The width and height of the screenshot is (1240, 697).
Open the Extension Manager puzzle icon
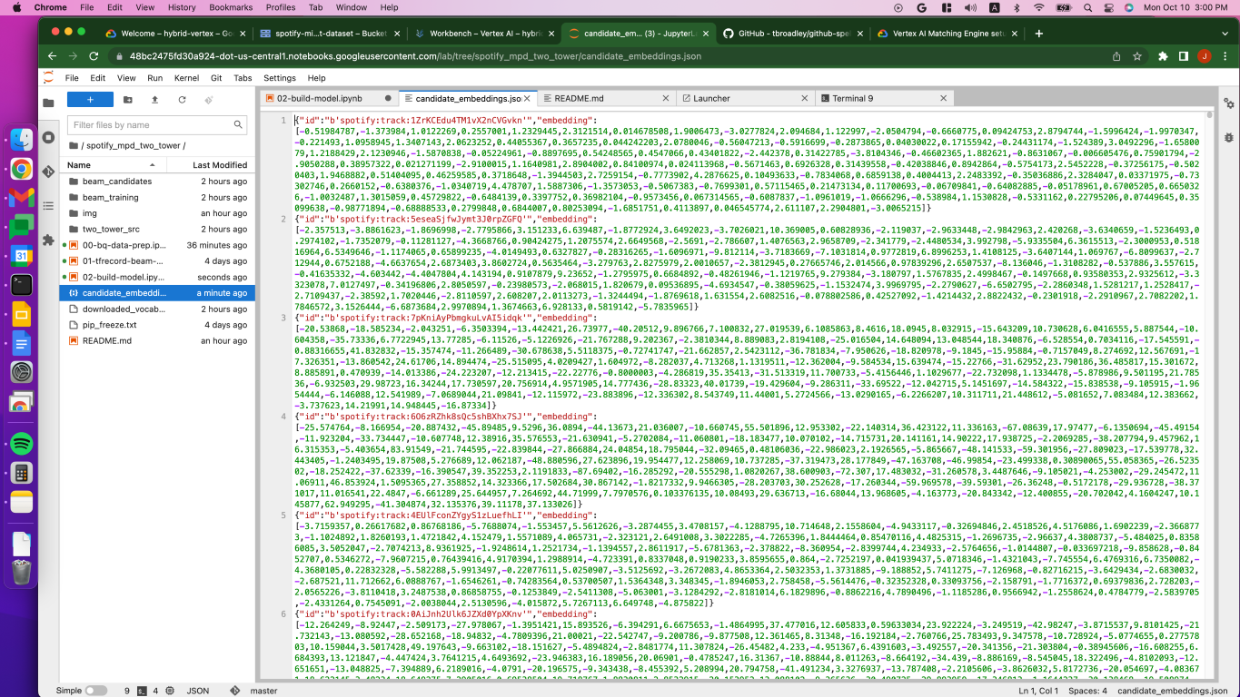coord(48,240)
